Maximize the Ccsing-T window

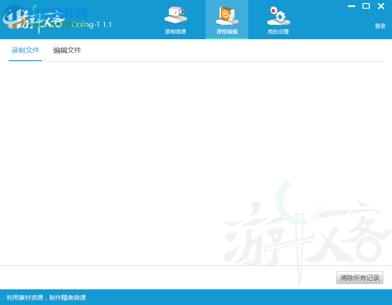[x=367, y=7]
